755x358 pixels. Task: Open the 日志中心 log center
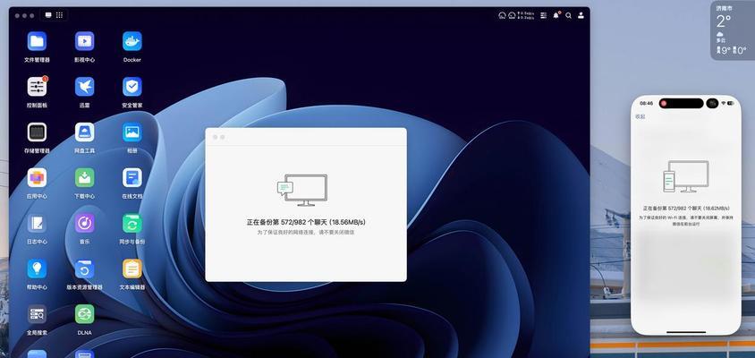pyautogui.click(x=37, y=223)
